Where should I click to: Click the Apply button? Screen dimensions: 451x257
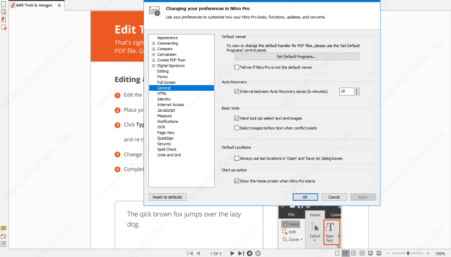pos(363,197)
